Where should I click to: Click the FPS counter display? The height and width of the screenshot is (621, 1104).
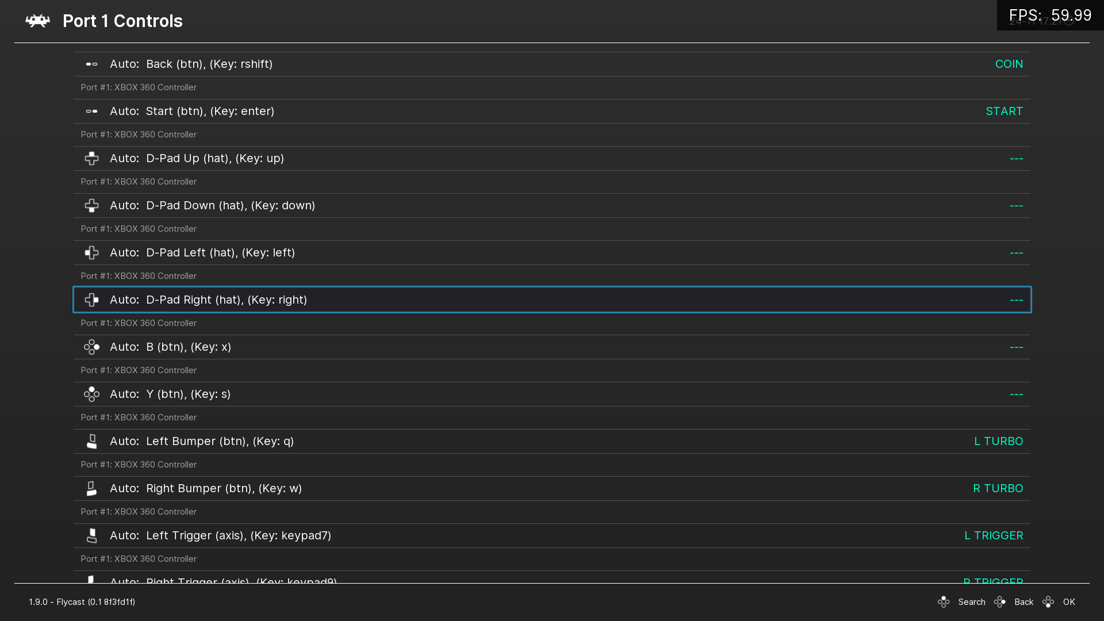pos(1050,15)
